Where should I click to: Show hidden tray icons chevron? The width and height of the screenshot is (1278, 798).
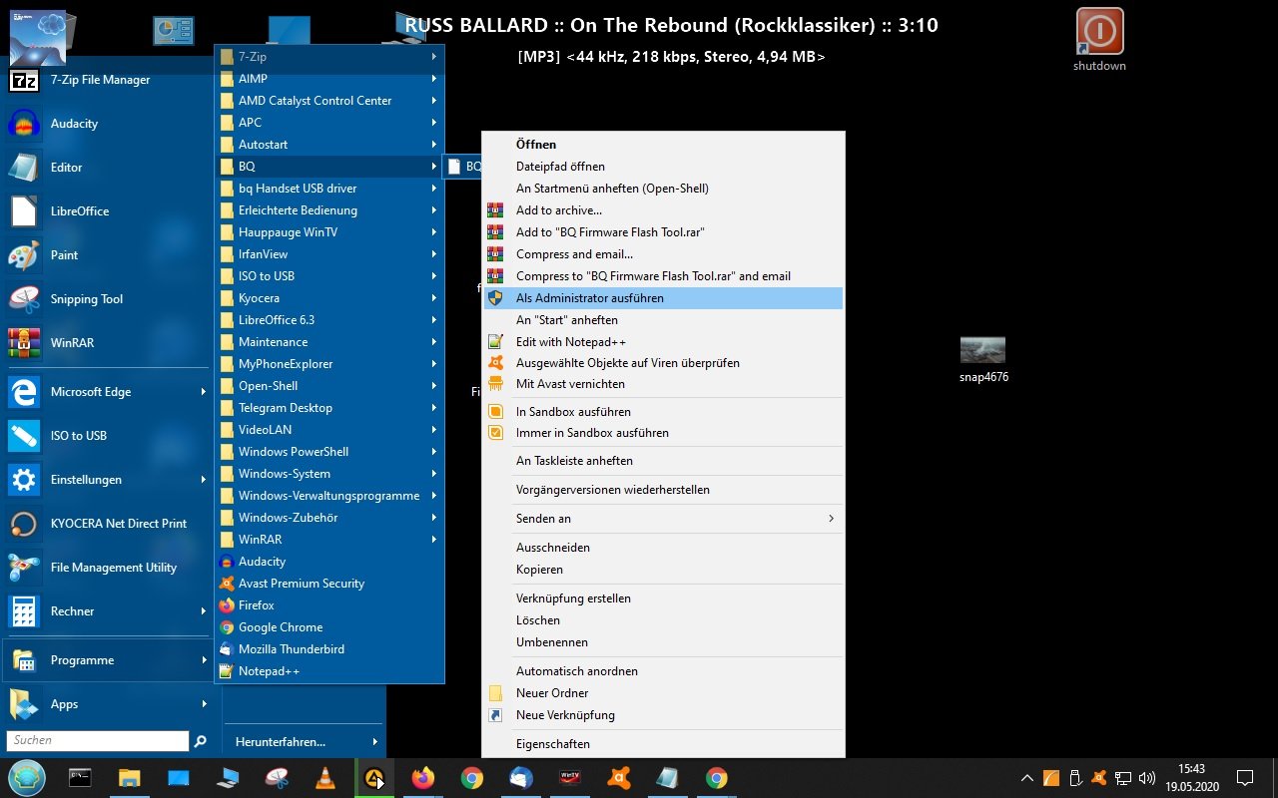(1026, 778)
